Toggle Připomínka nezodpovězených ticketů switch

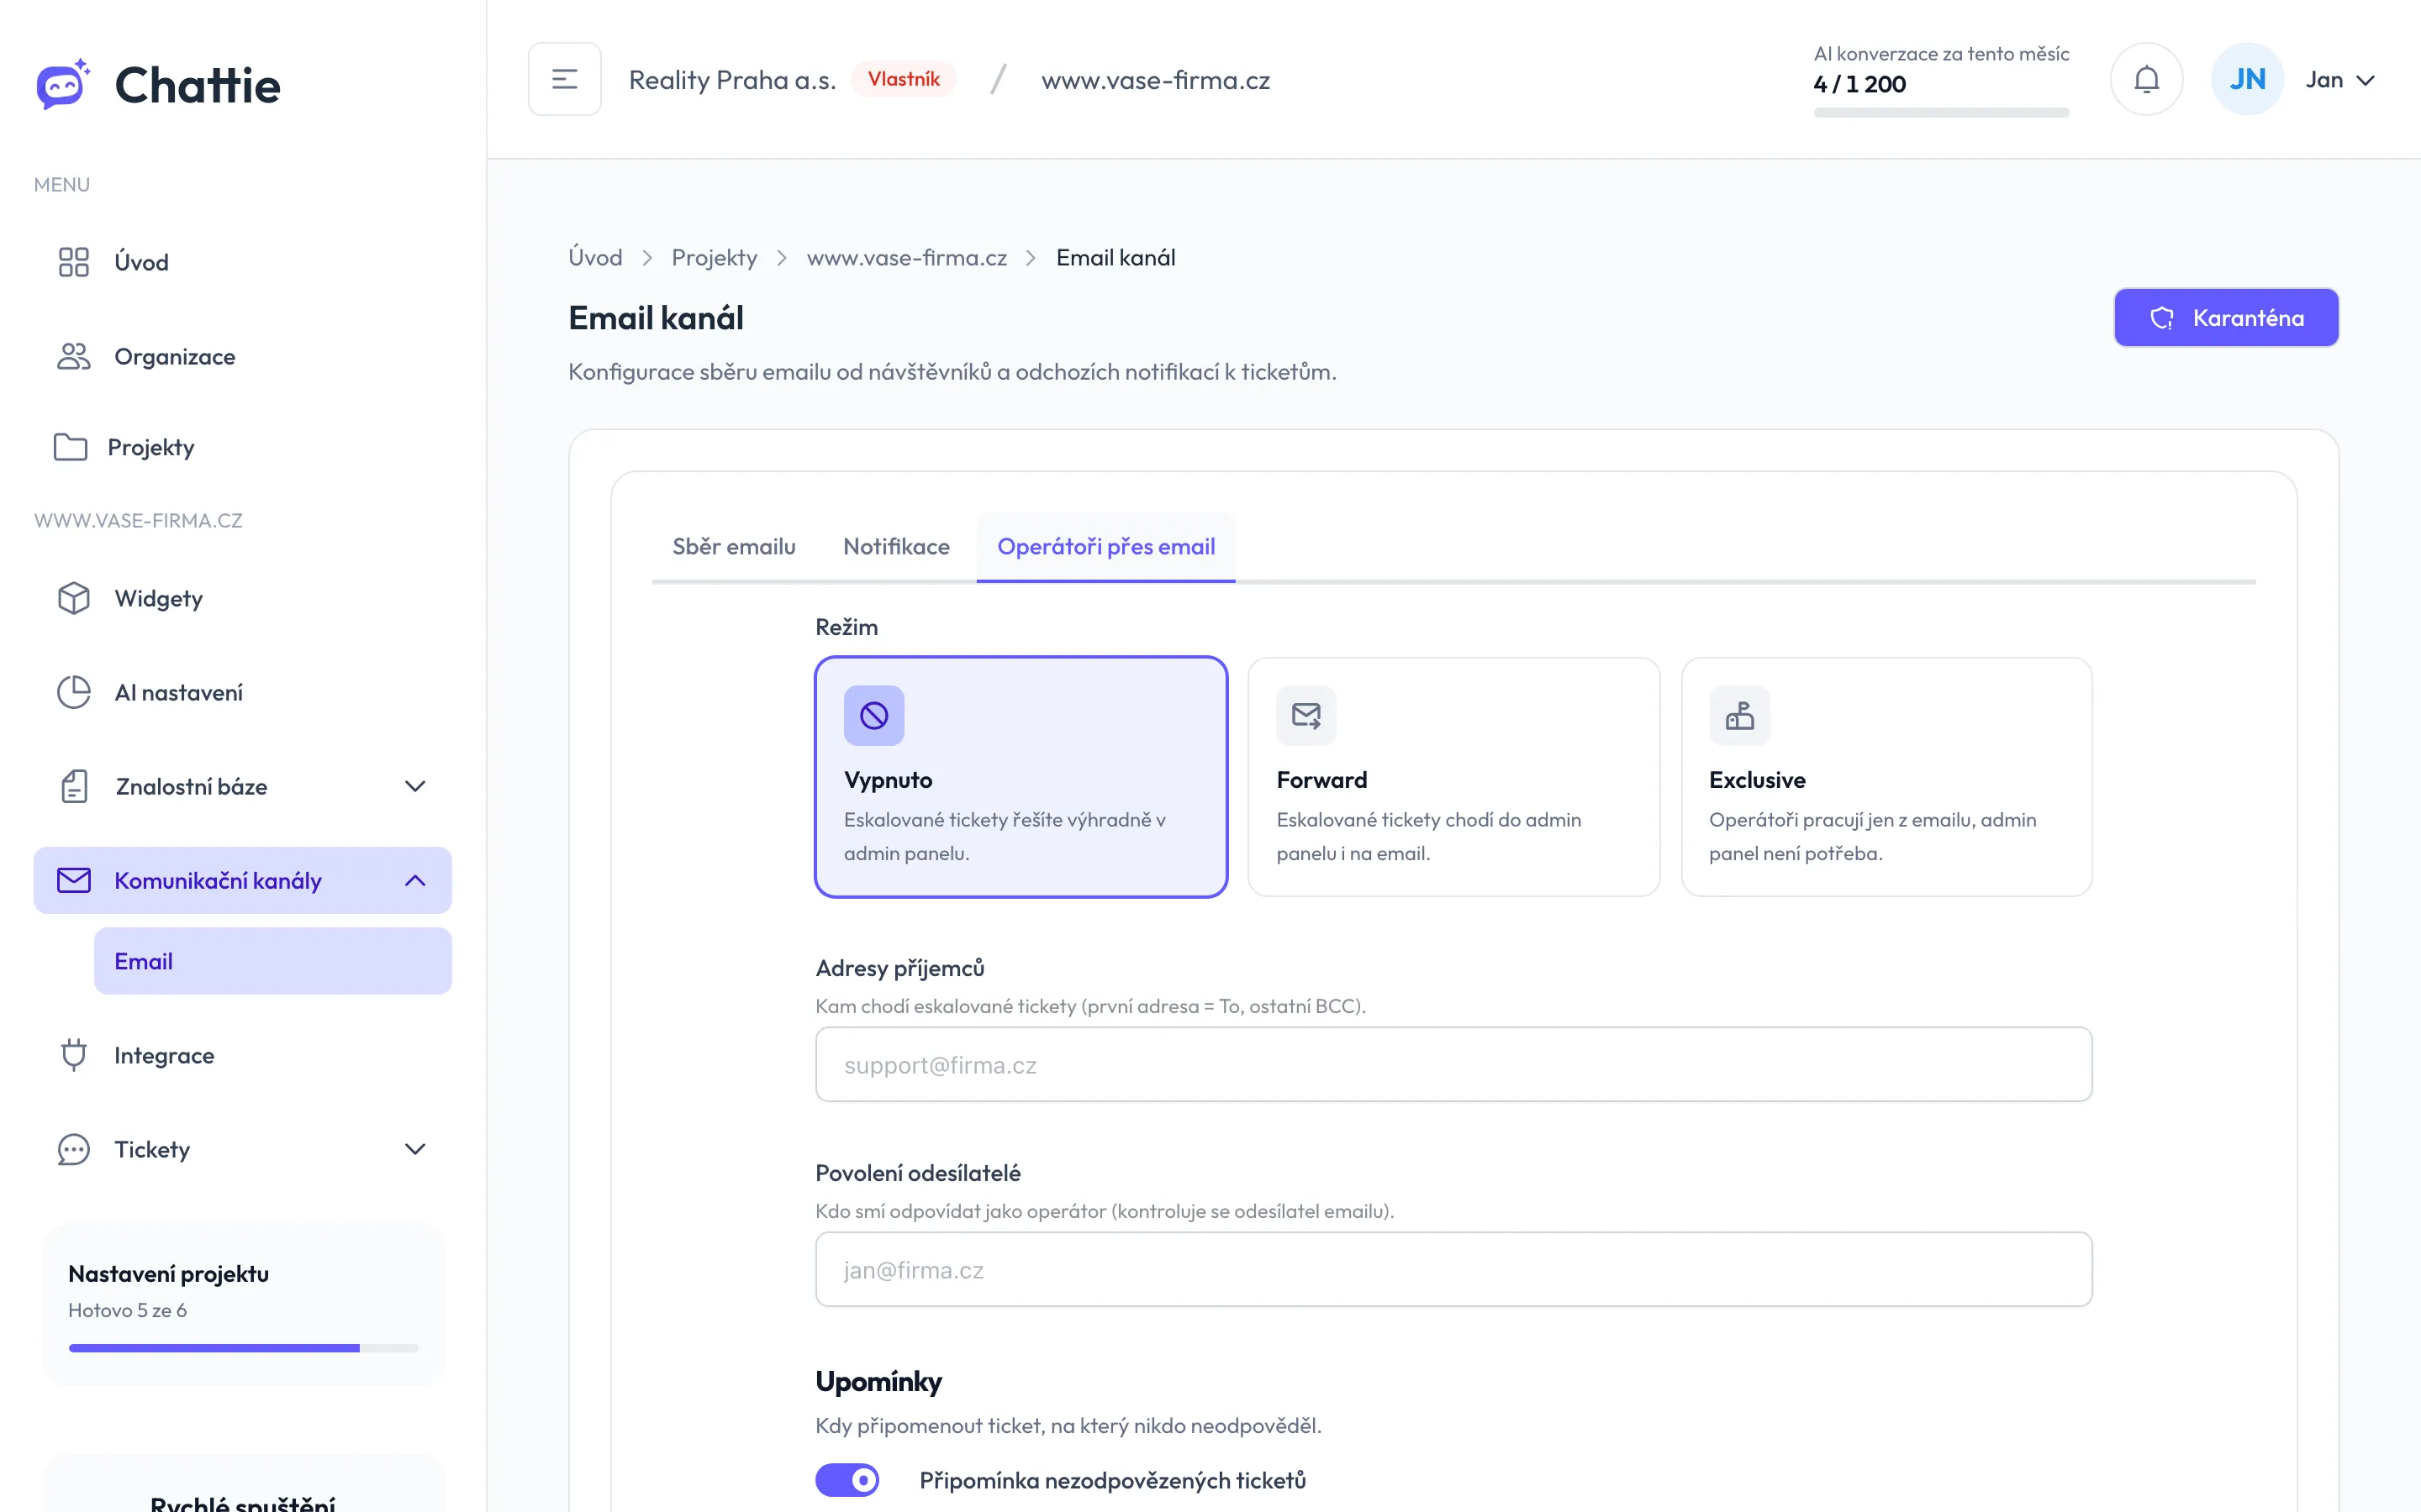click(x=847, y=1480)
